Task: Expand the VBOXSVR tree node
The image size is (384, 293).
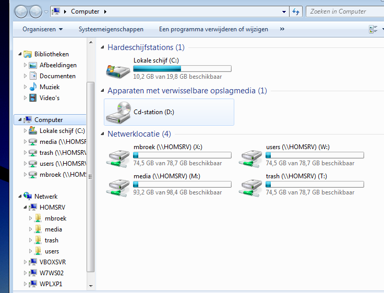Action: [x=25, y=262]
